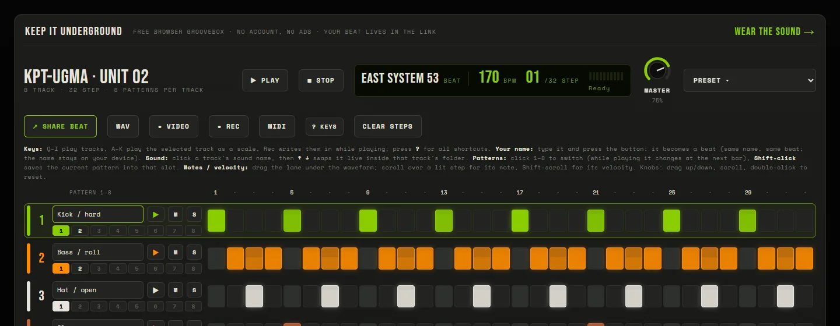Image resolution: width=840 pixels, height=326 pixels.
Task: Toggle Bass track step 5
Action: pos(292,258)
